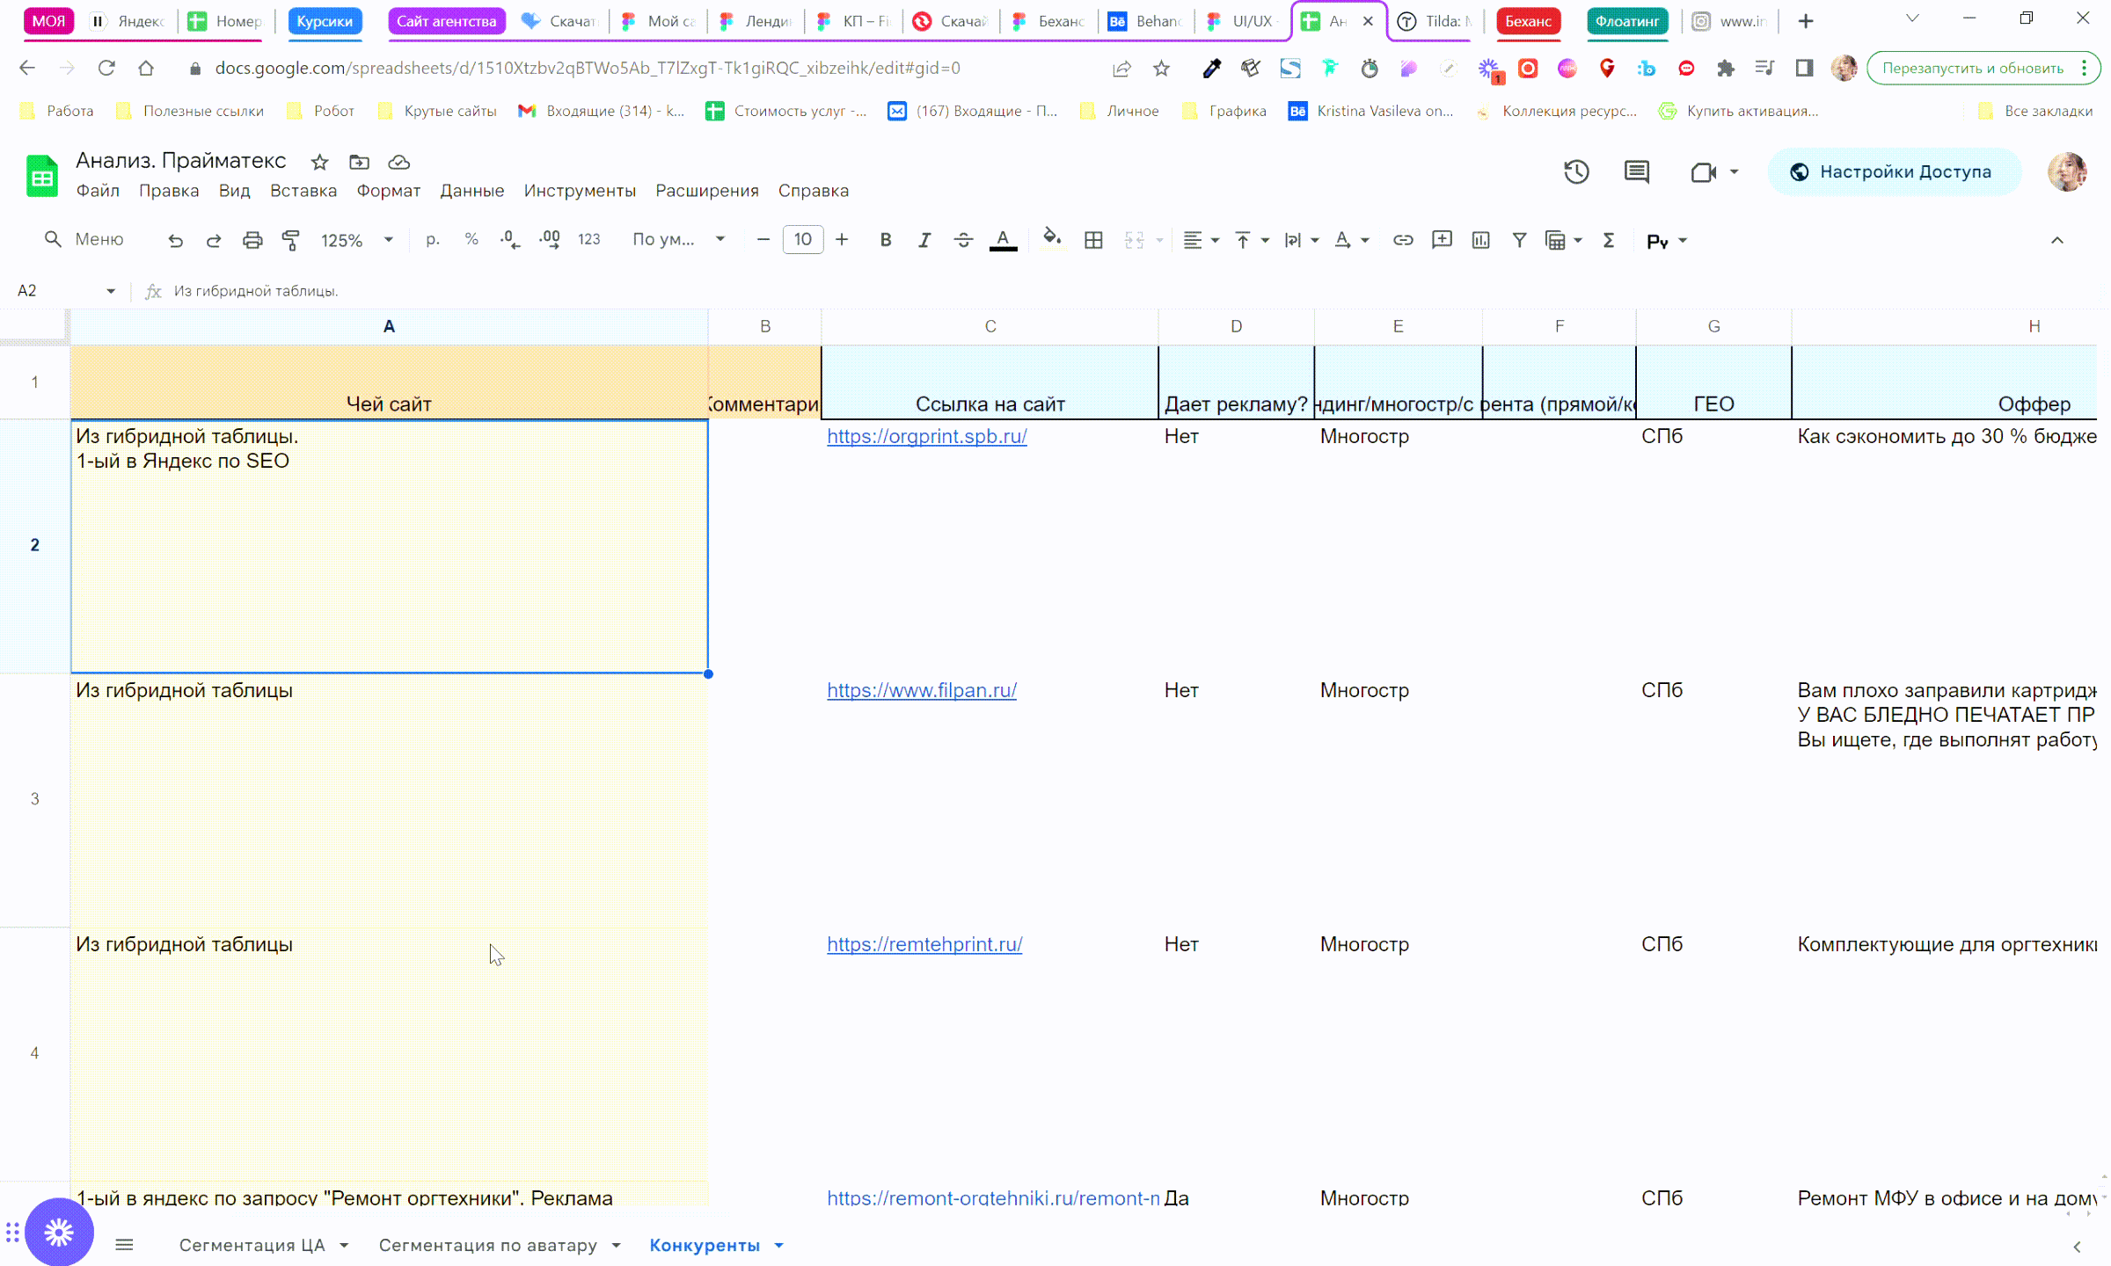This screenshot has height=1266, width=2111.
Task: Open the orgprint.spb.ru link
Action: (x=926, y=436)
